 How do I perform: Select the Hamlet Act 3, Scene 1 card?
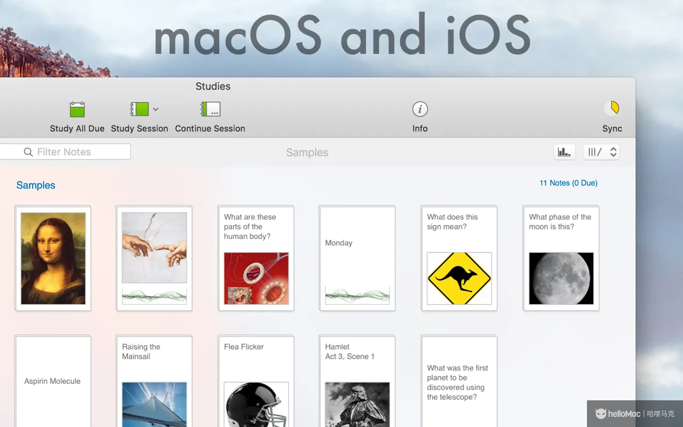357,381
